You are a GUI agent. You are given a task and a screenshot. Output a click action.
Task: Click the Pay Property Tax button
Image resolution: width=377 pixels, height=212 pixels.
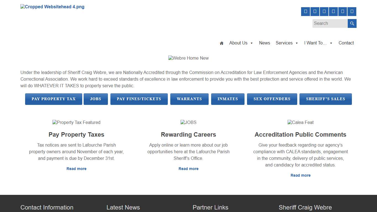54,99
